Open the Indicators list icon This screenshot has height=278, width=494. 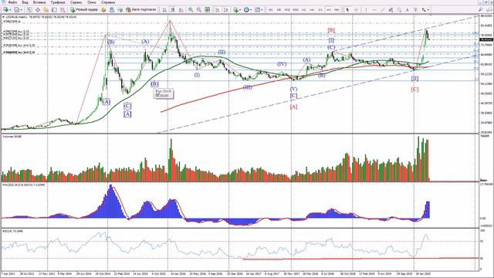pos(235,10)
